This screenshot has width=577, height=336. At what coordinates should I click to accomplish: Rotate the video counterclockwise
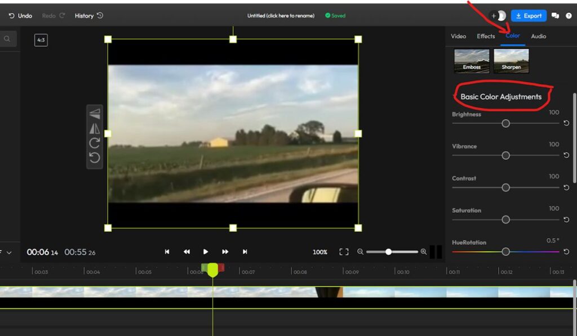(95, 158)
